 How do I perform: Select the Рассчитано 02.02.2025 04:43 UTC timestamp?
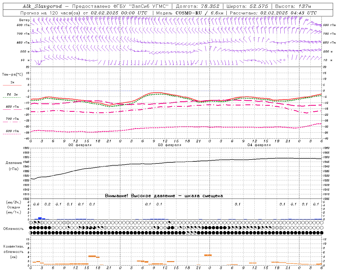click(273, 13)
